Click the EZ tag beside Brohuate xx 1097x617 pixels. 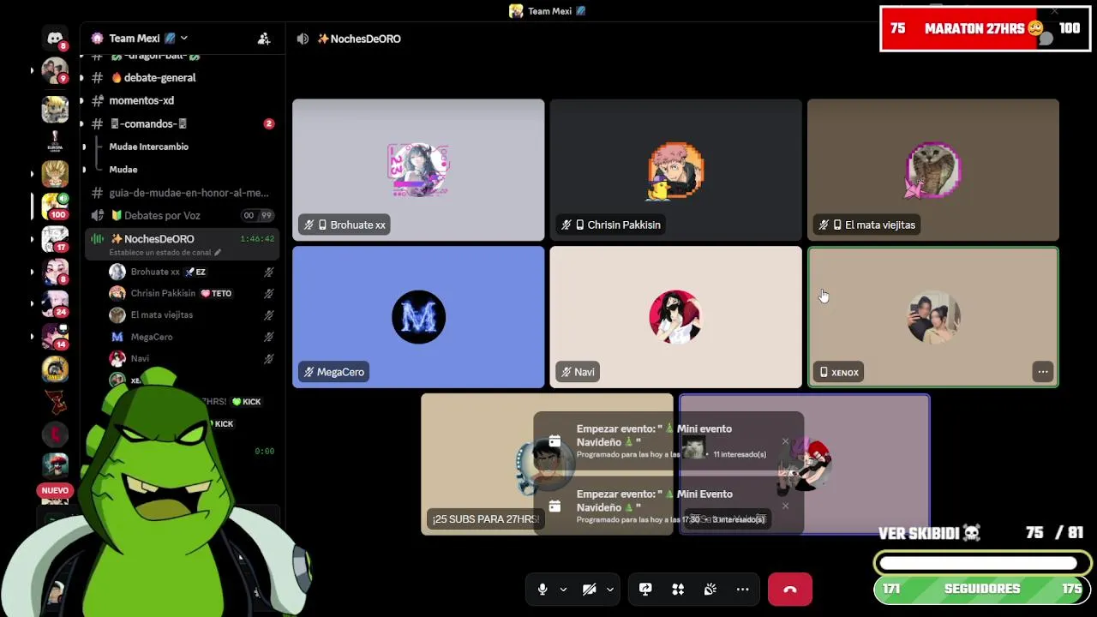(x=195, y=272)
